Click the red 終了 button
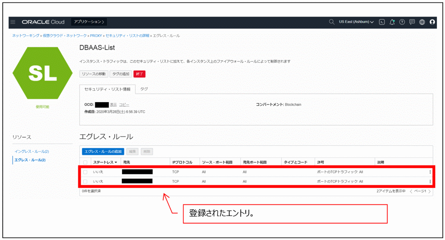The height and width of the screenshot is (240, 445). [139, 74]
